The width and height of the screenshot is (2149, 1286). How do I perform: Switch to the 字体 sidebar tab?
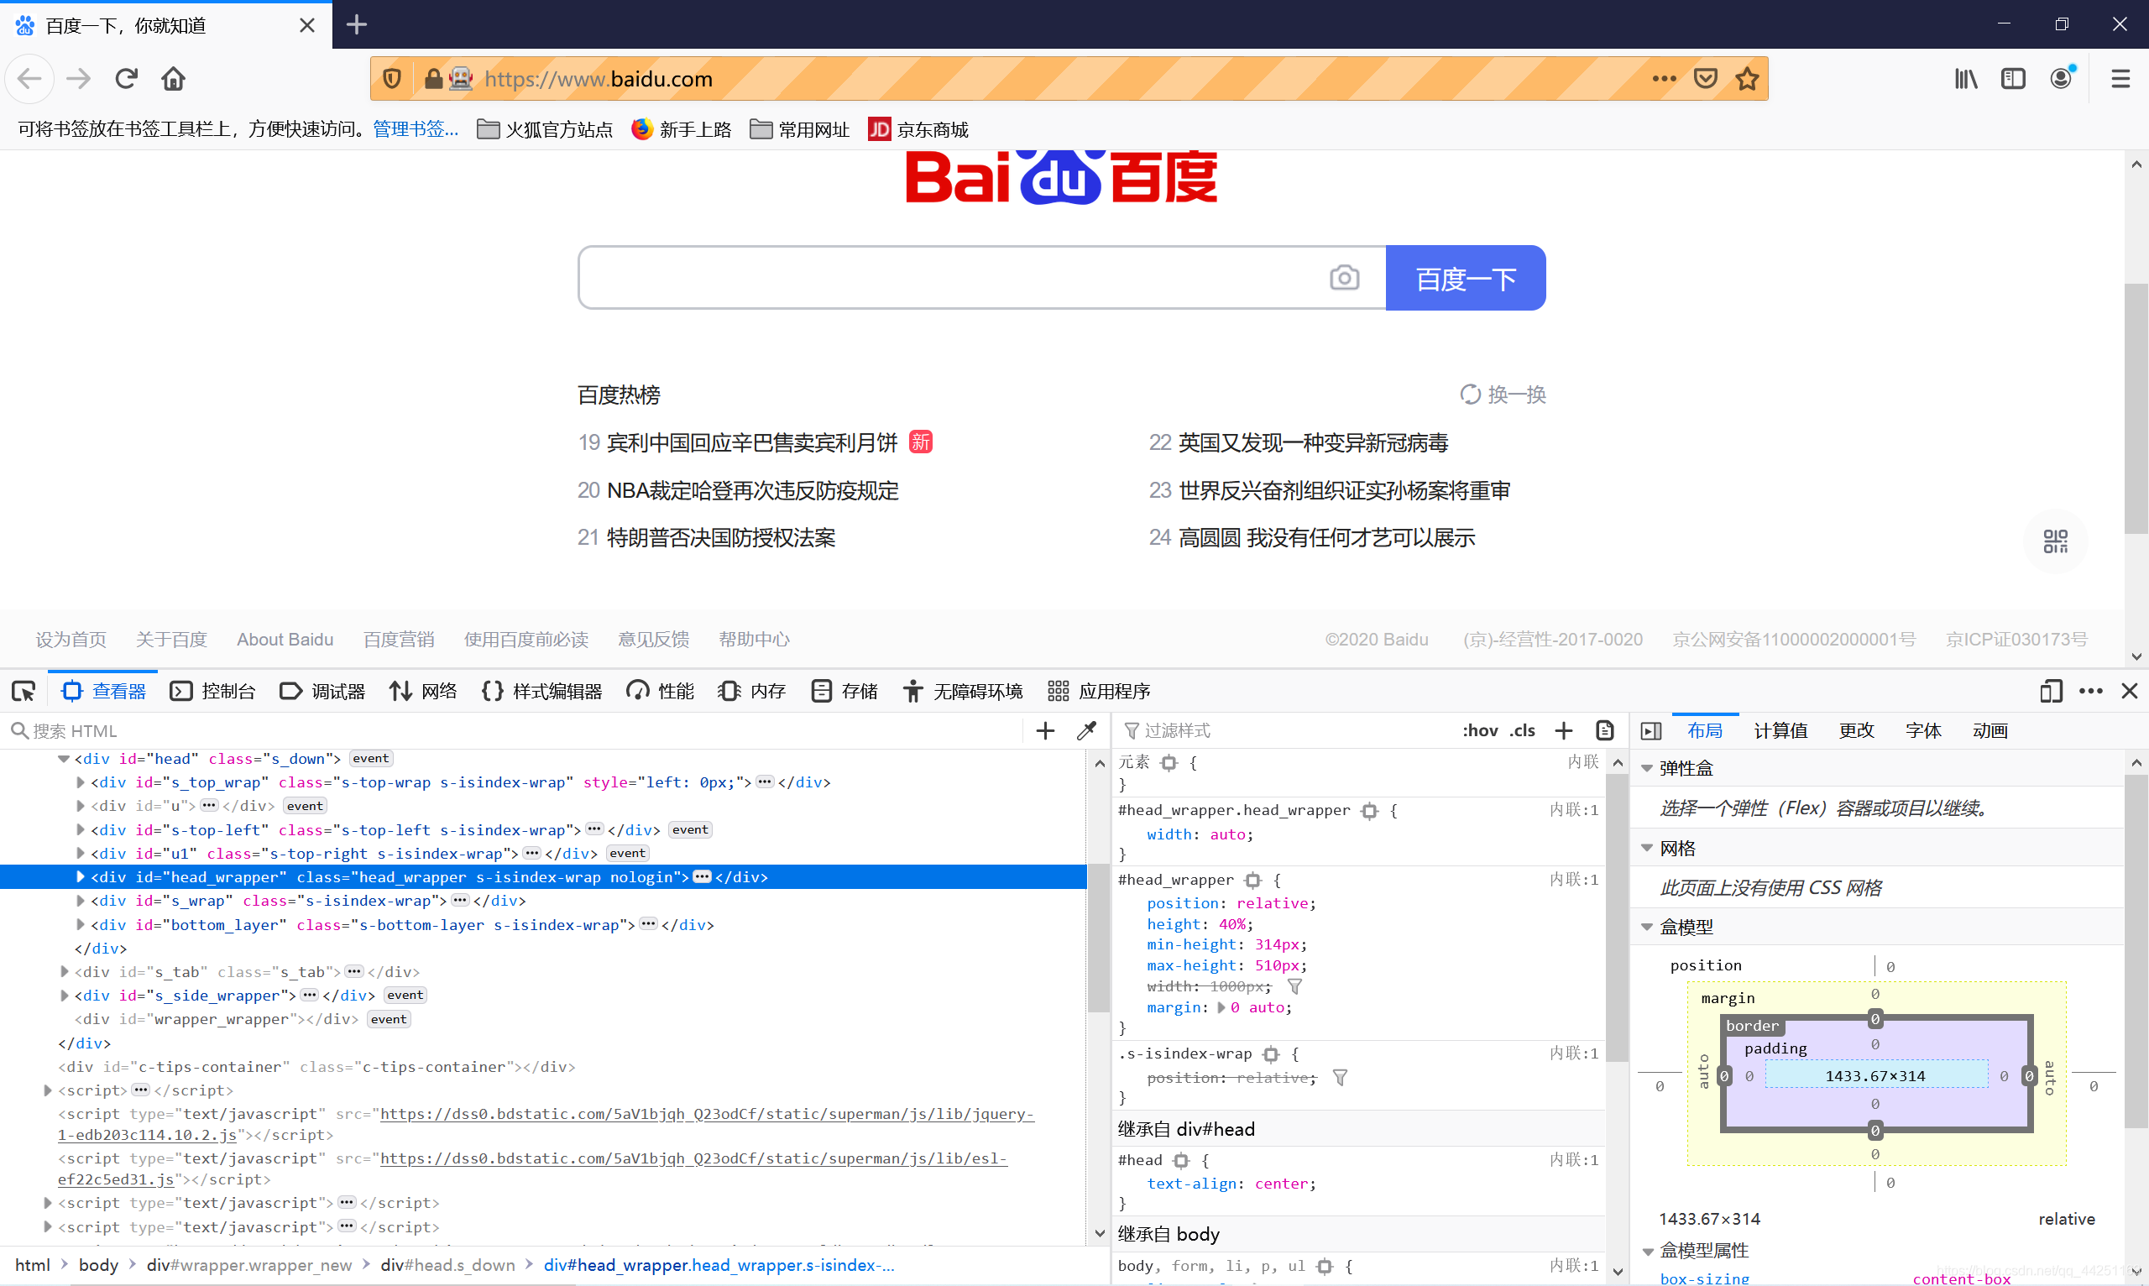[1923, 730]
